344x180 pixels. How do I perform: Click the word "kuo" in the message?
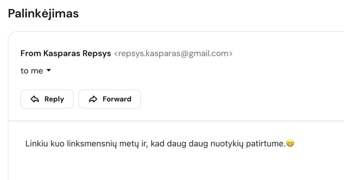click(57, 144)
